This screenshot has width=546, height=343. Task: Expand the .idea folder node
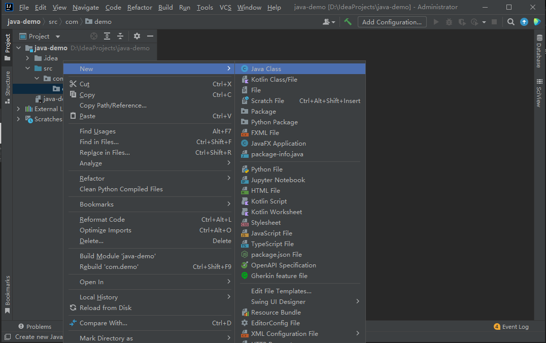pyautogui.click(x=27, y=58)
